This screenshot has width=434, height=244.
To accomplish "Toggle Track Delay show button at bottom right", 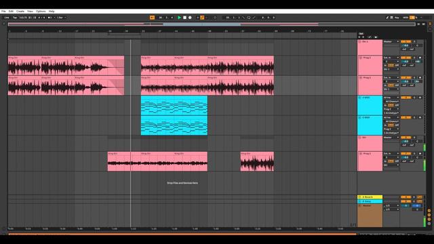I will (x=429, y=224).
